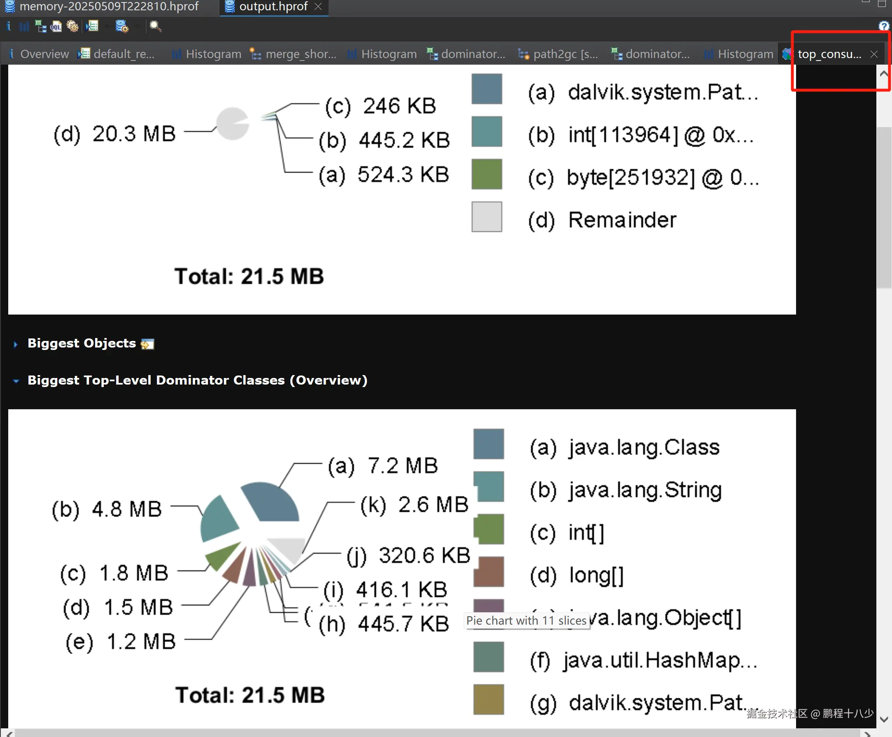Open the OQL query editor icon
The width and height of the screenshot is (892, 737).
click(56, 27)
